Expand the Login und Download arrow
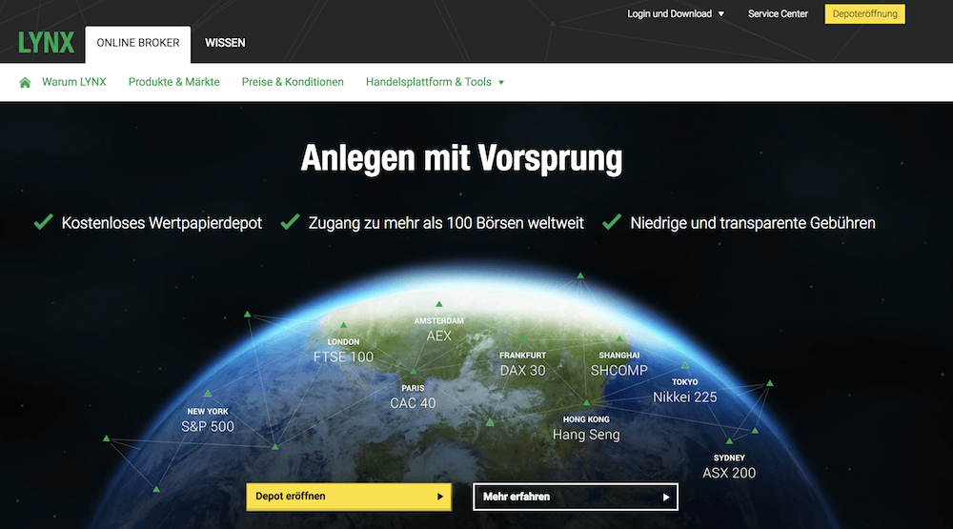 pos(721,14)
